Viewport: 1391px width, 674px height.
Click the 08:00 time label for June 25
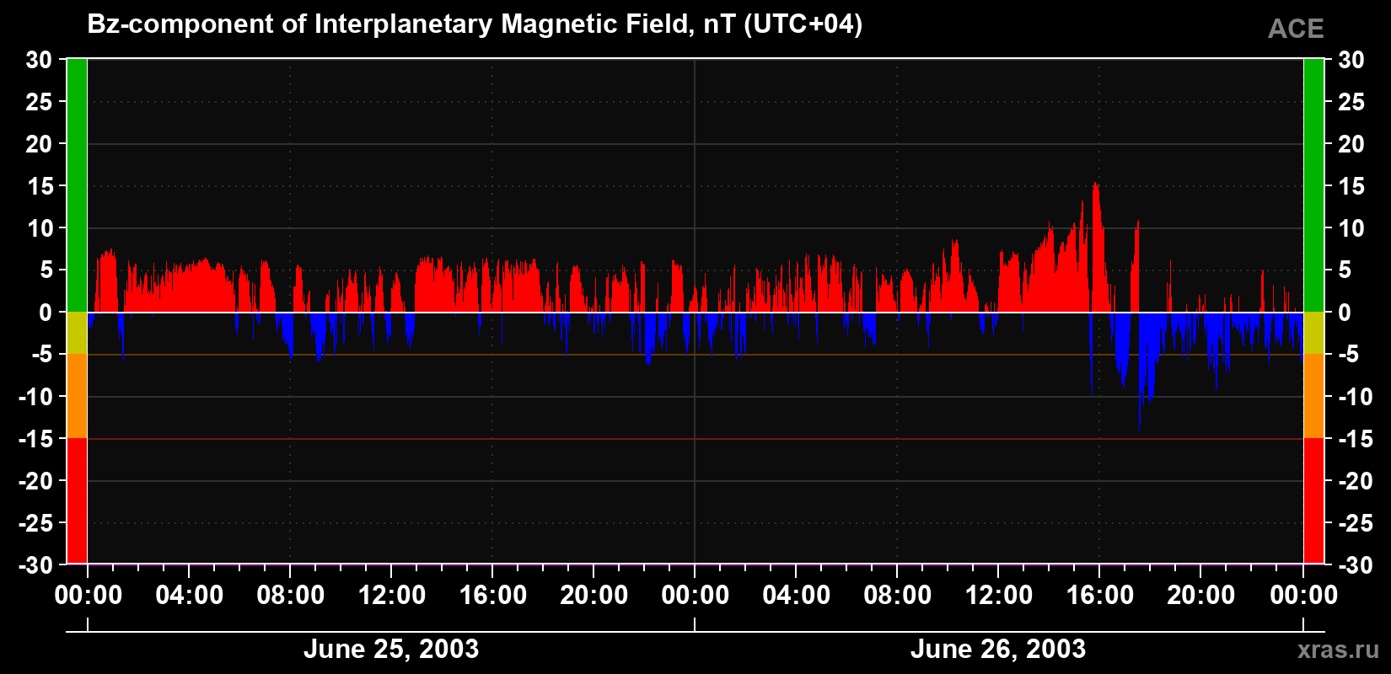coord(290,596)
